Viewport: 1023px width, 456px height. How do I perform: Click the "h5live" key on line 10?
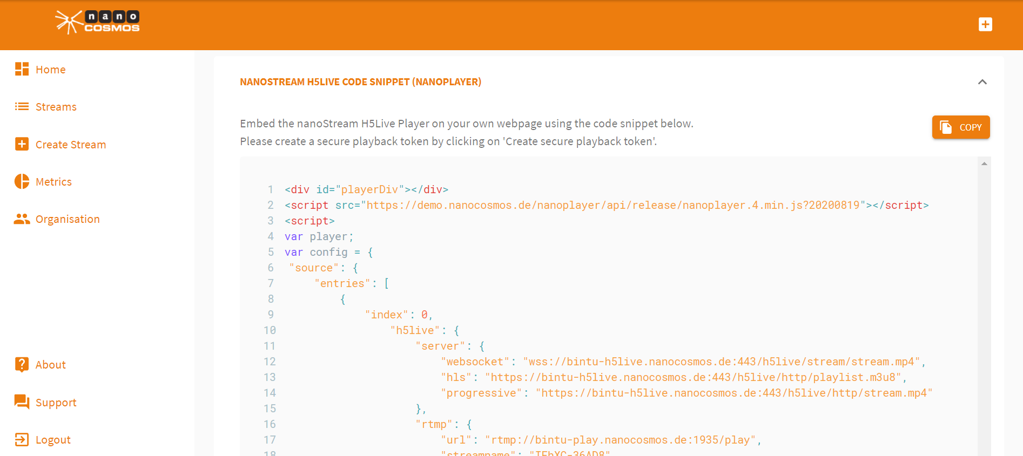click(415, 330)
